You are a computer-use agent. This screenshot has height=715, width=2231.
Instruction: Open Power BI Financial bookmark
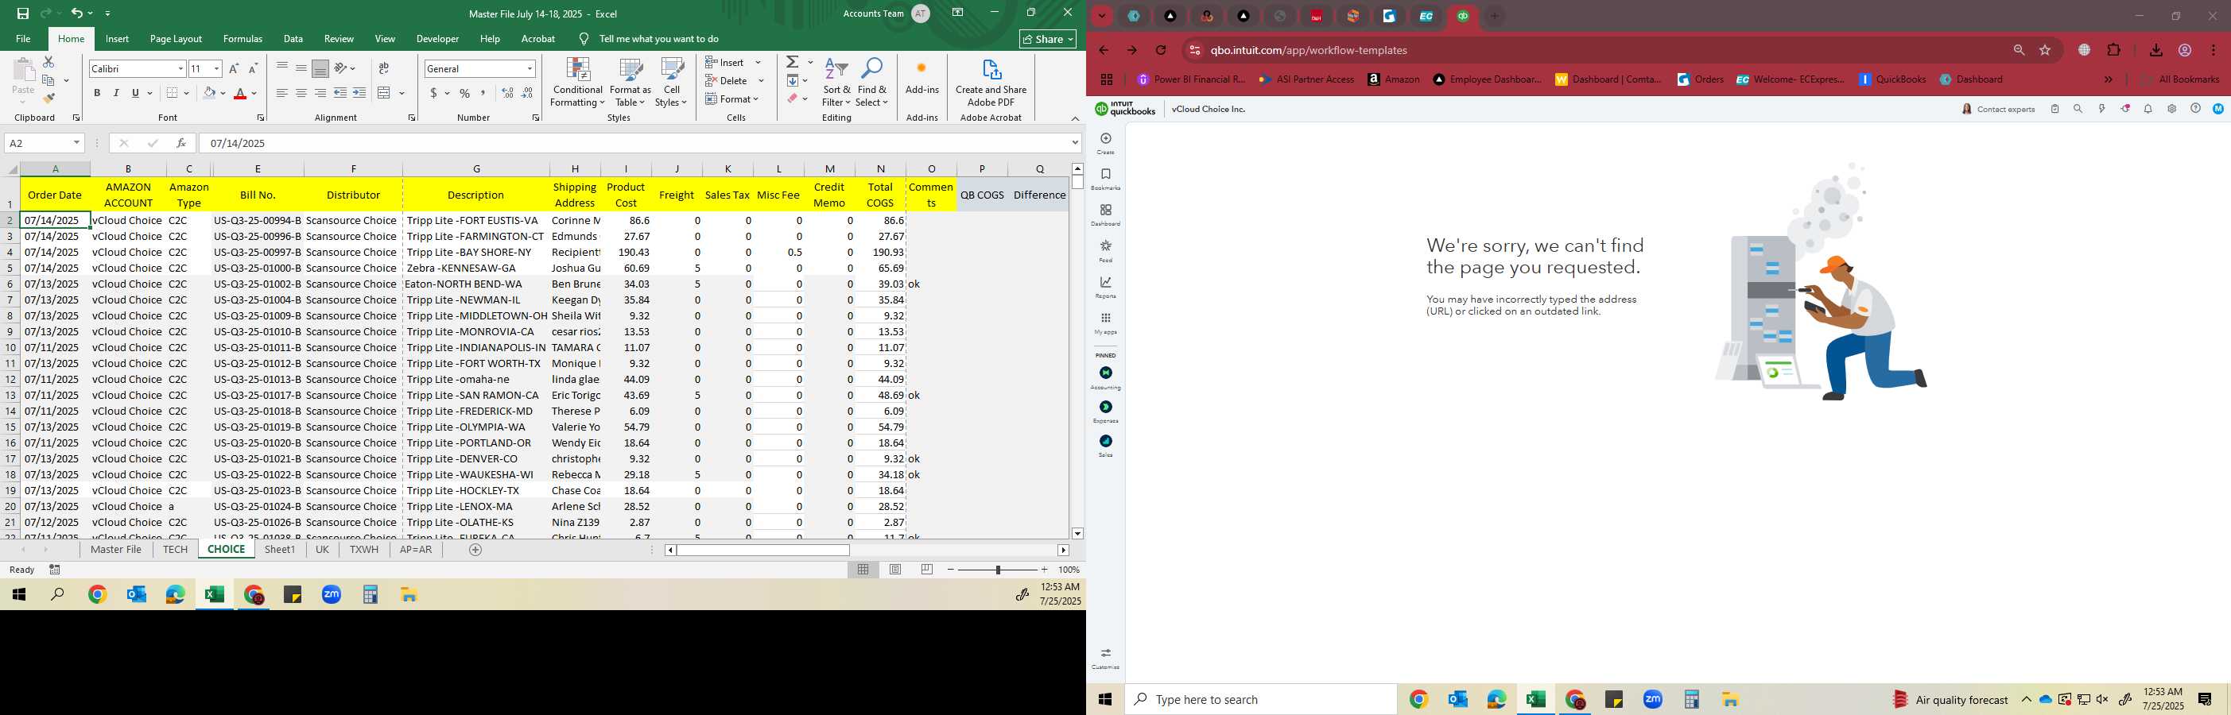[x=1191, y=79]
